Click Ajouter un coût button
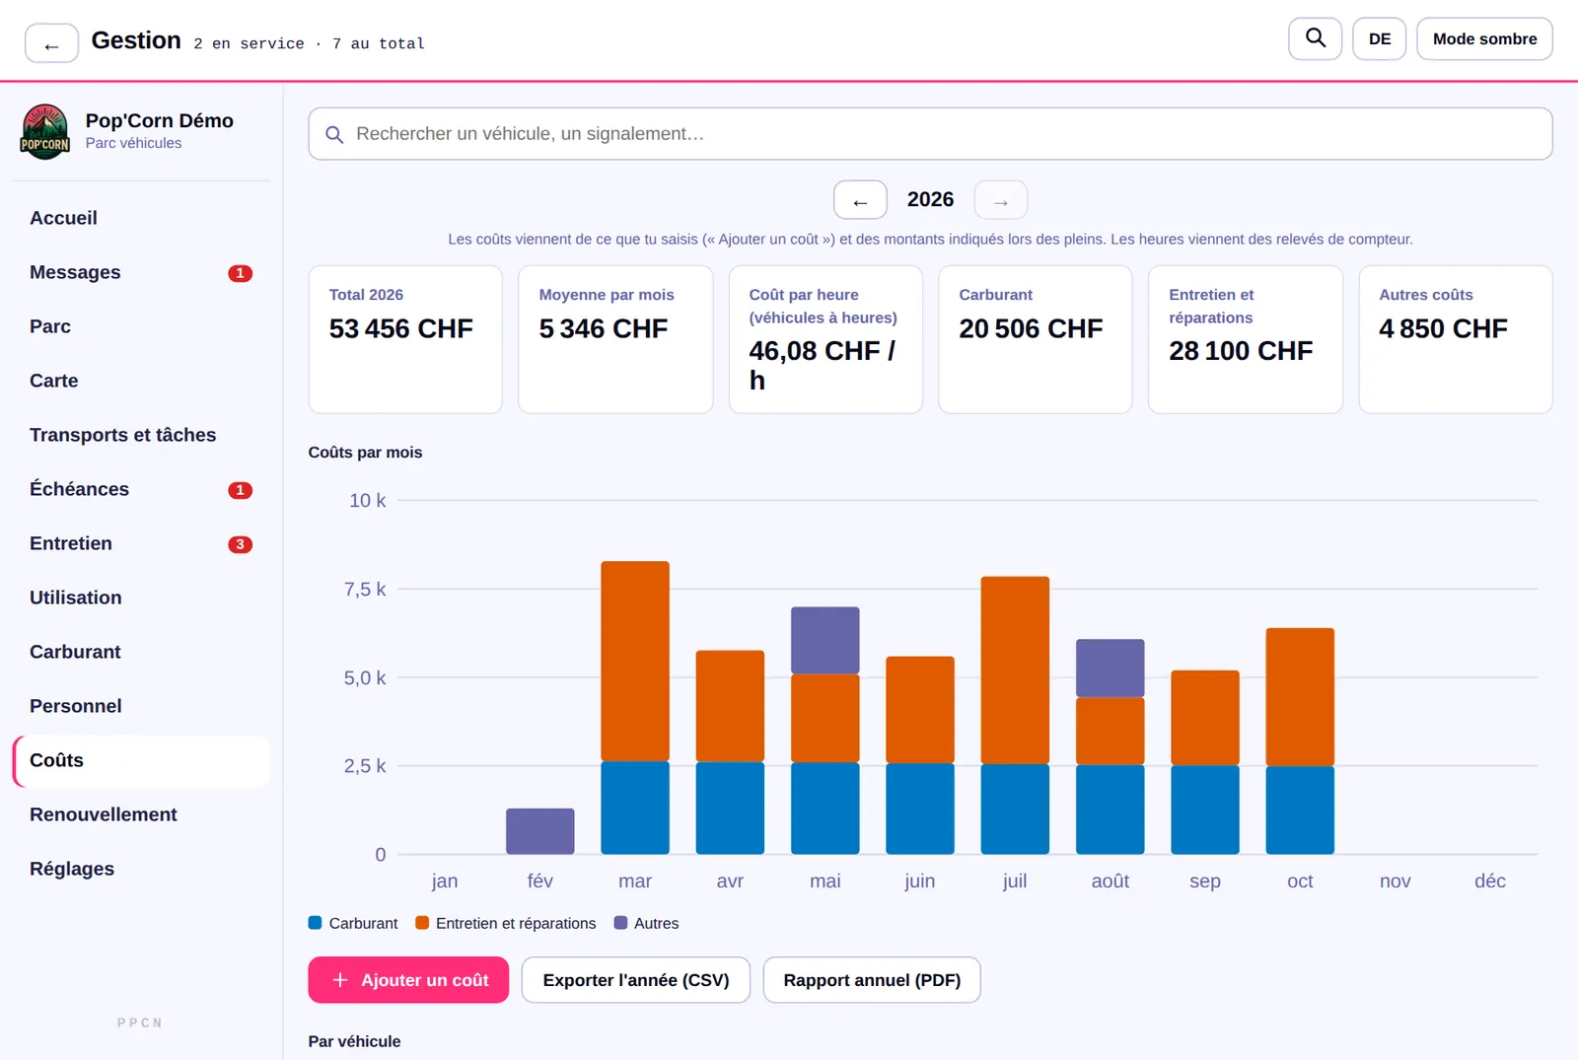1578x1060 pixels. [408, 980]
